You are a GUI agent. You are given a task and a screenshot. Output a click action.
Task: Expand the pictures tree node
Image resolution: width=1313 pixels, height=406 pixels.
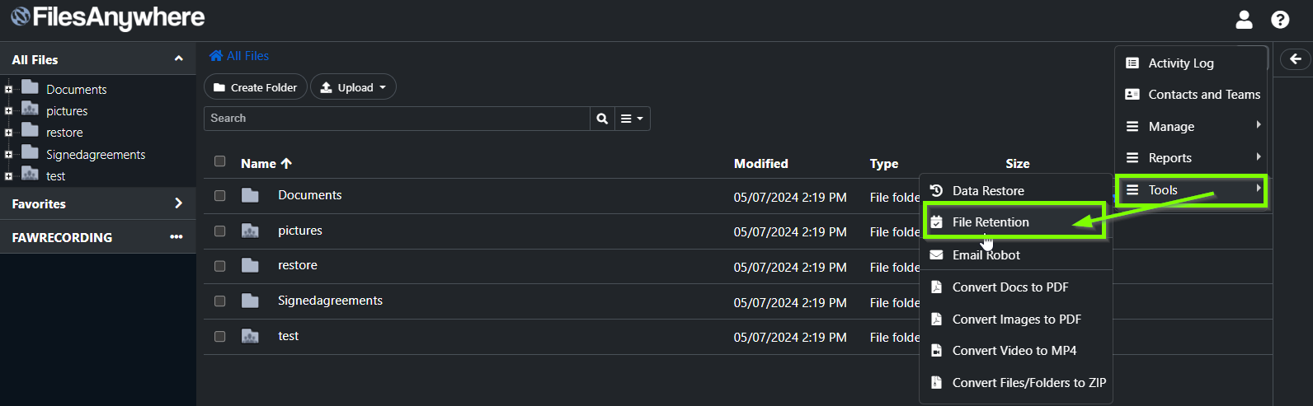8,111
